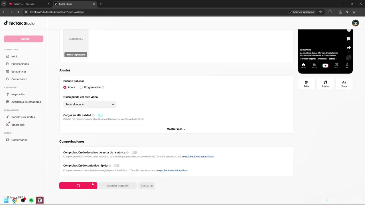This screenshot has height=205, width=365.
Task: Open the Windows Start menu
Action: [6, 200]
